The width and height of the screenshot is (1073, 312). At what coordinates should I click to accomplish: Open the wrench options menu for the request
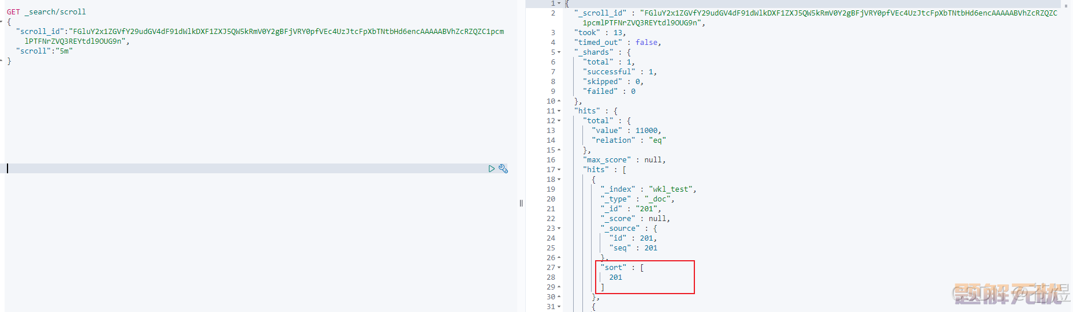pyautogui.click(x=503, y=169)
